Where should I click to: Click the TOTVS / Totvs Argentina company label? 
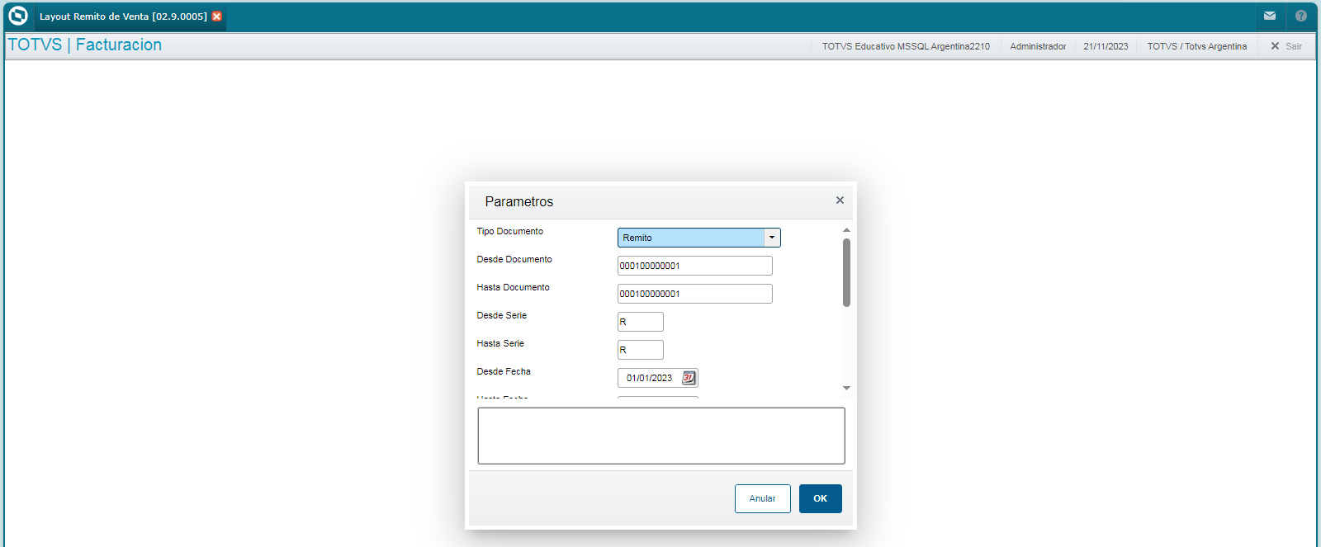[x=1197, y=46]
